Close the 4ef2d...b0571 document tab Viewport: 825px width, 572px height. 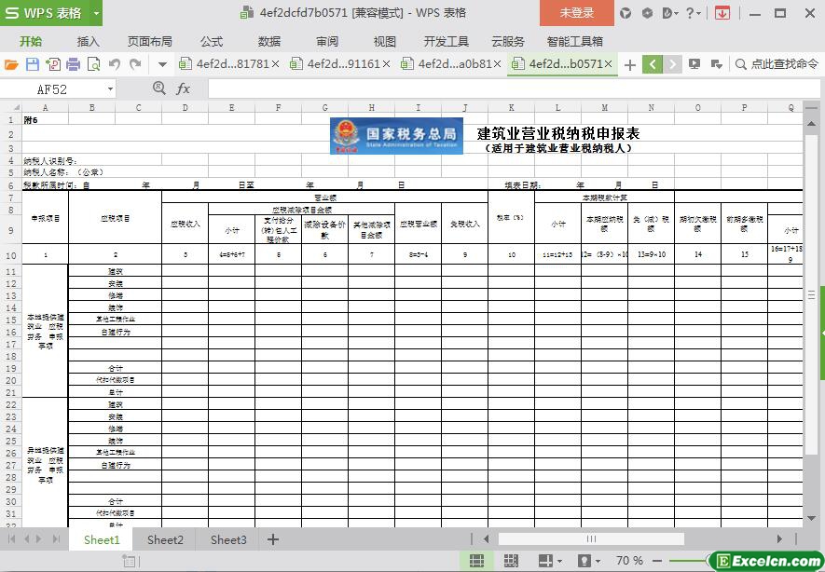pos(608,64)
